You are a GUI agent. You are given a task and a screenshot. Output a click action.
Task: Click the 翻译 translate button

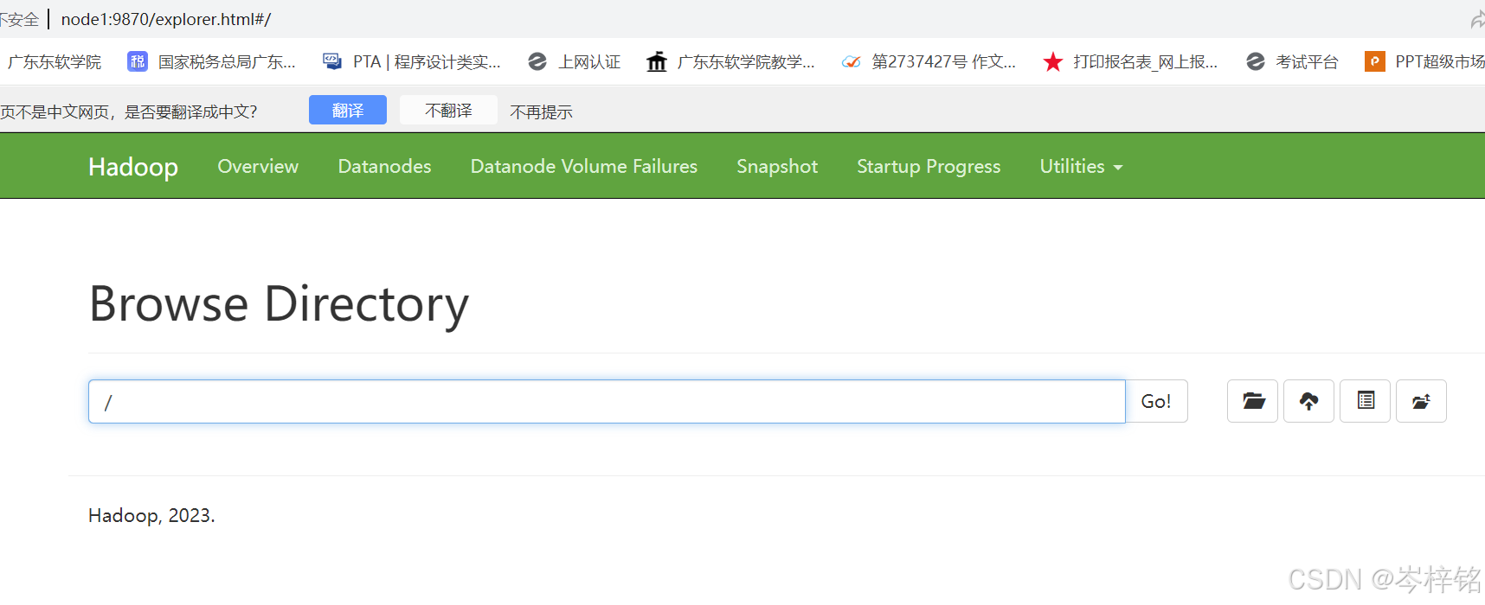click(348, 111)
